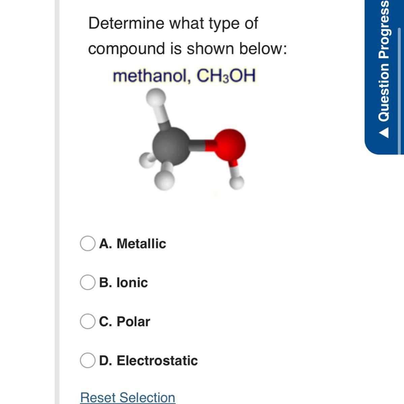The width and height of the screenshot is (404, 404).
Task: Pick the C. Polar radio option
Action: (87, 321)
